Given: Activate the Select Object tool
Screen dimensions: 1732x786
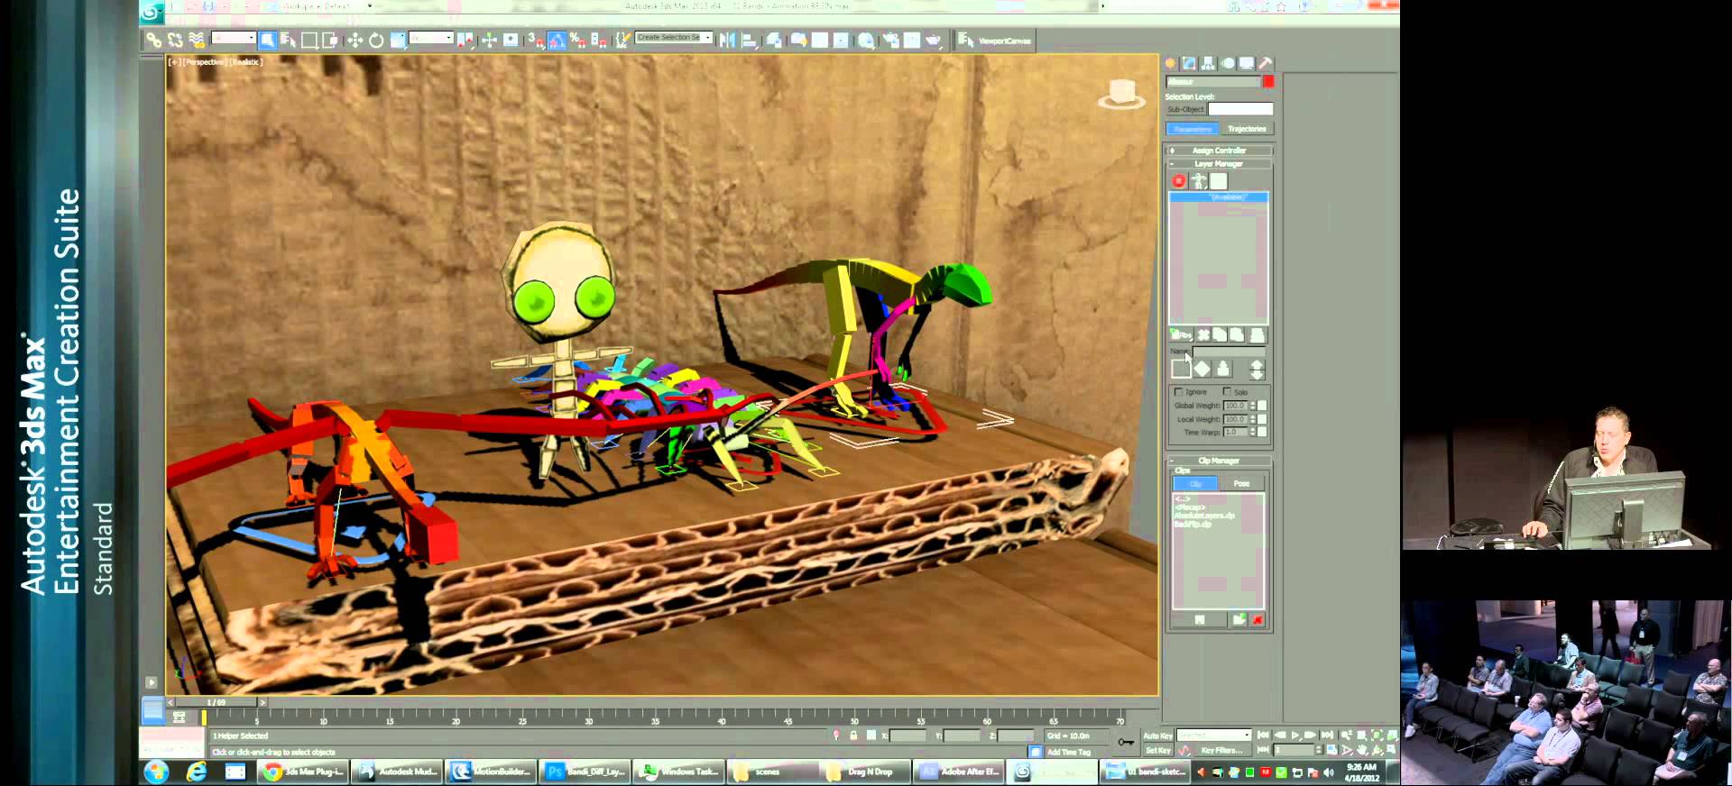Looking at the screenshot, I should click(267, 40).
